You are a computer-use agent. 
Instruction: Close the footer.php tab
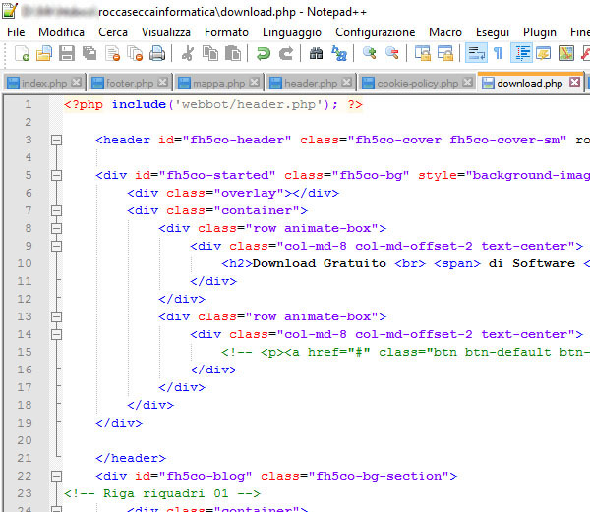point(163,82)
